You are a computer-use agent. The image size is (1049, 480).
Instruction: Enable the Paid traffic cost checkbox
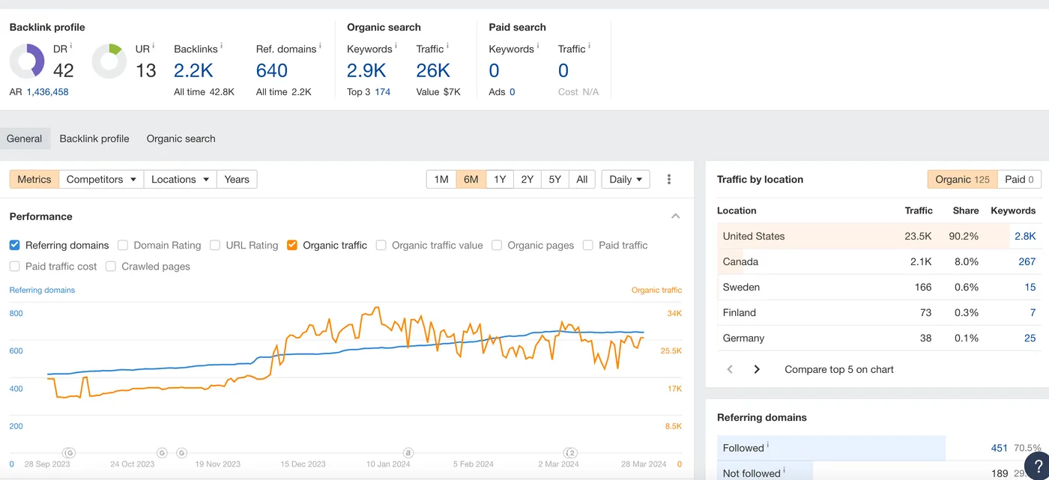15,266
